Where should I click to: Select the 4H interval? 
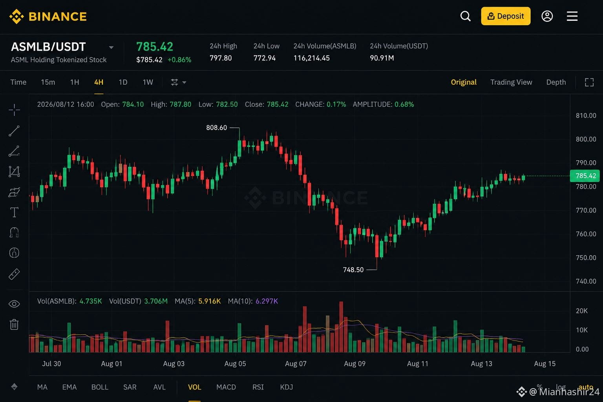tap(99, 82)
